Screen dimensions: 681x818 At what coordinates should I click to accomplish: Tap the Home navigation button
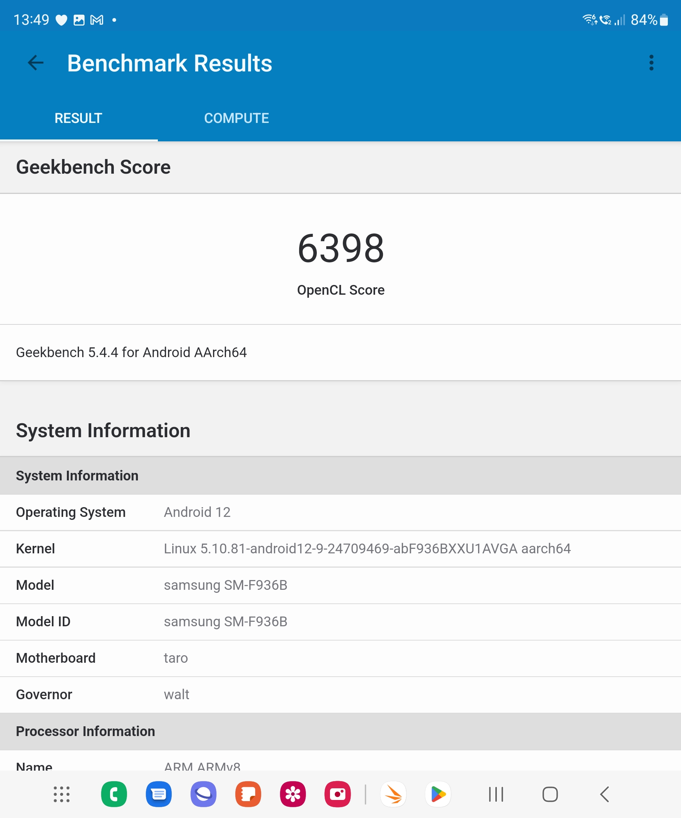pyautogui.click(x=550, y=794)
